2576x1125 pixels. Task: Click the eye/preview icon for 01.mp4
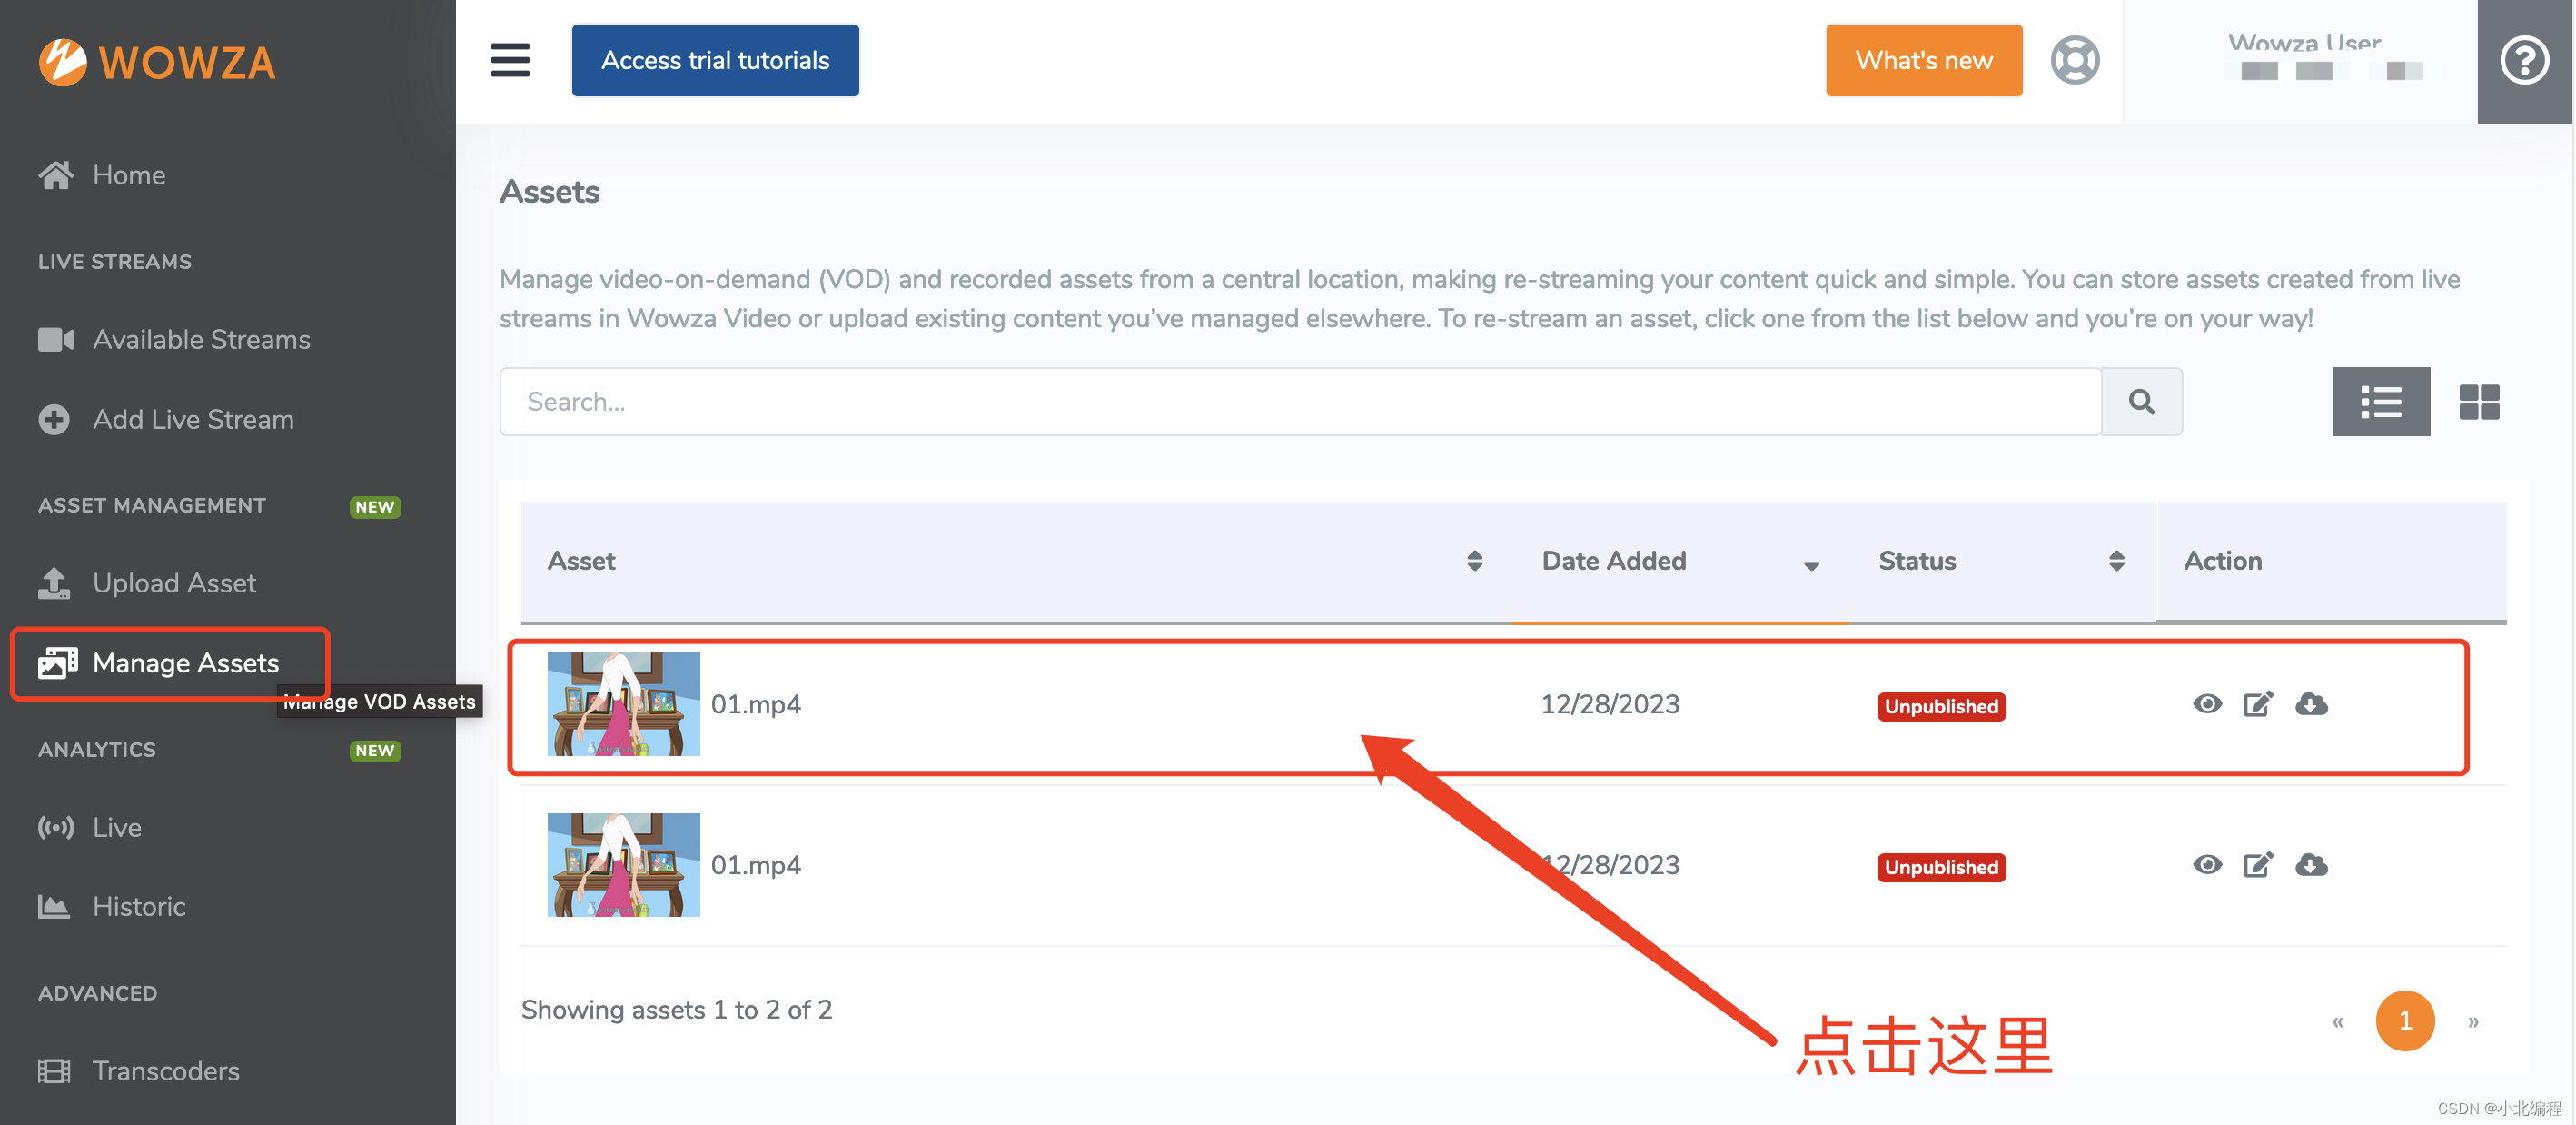click(x=2208, y=704)
